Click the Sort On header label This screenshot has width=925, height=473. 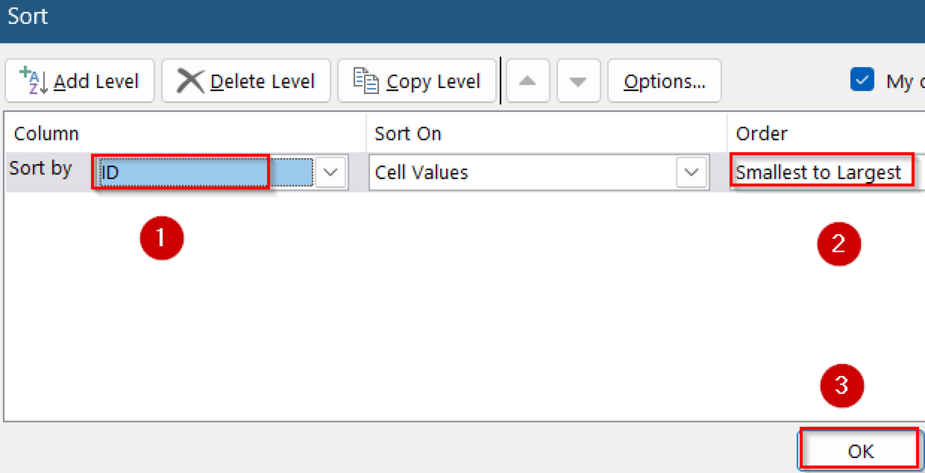coord(408,133)
